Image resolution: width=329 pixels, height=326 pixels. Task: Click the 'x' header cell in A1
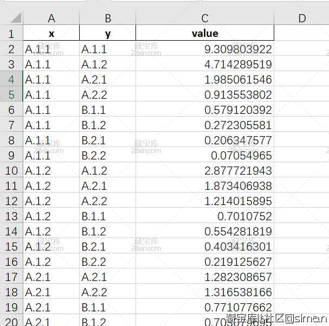(51, 34)
